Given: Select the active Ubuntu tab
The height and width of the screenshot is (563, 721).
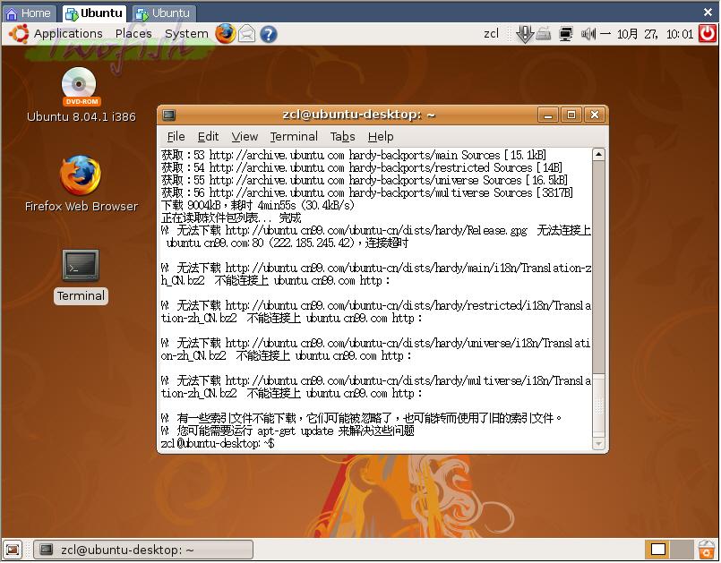Looking at the screenshot, I should click(94, 13).
